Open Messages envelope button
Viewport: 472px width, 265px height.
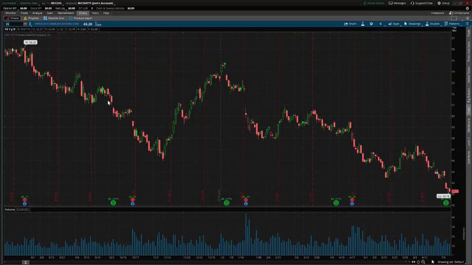click(397, 3)
